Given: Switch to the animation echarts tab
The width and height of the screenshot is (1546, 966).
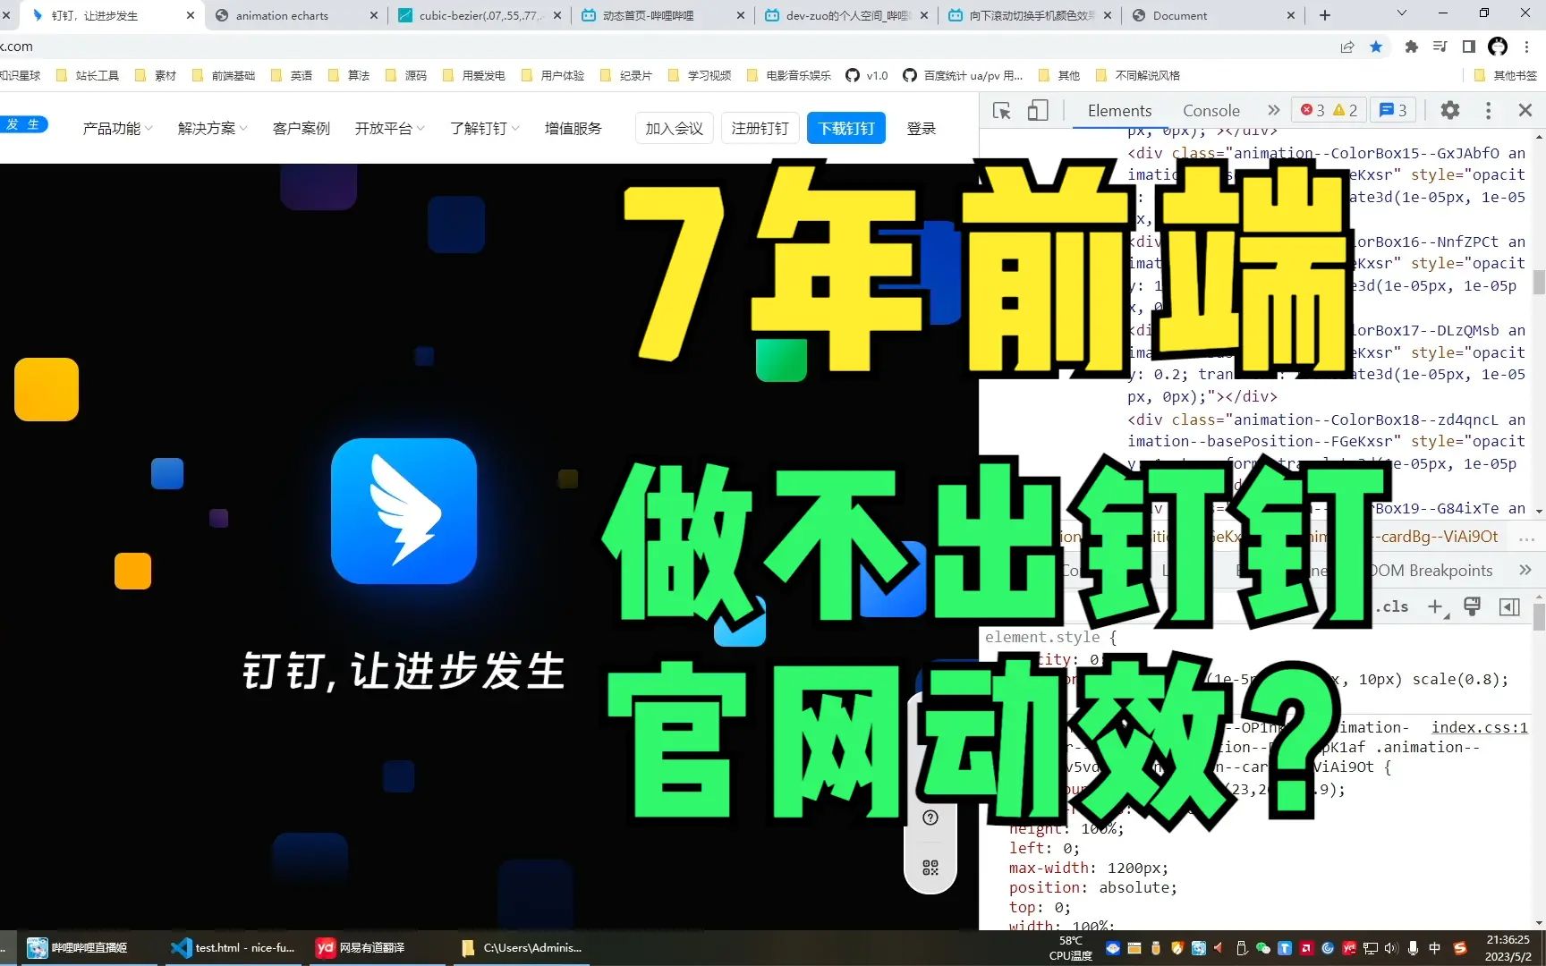Looking at the screenshot, I should click(297, 15).
